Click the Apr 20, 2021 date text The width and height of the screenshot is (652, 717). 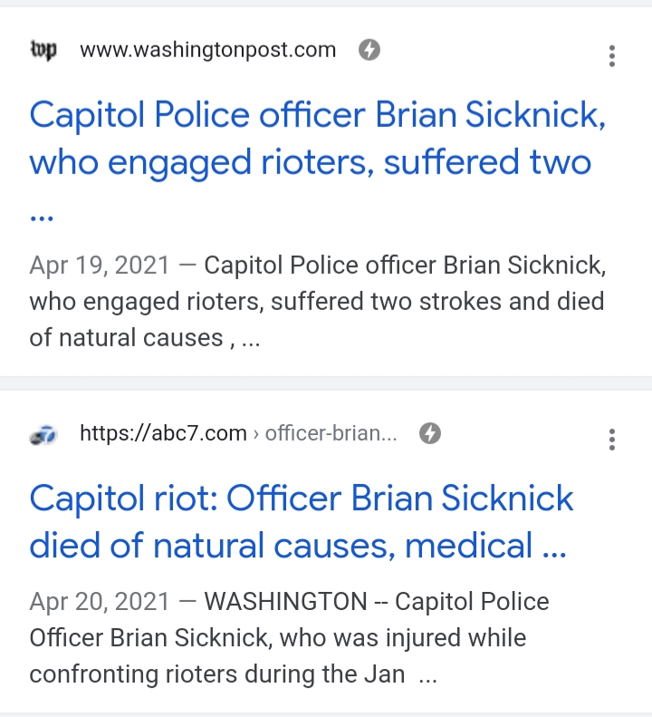pos(100,602)
